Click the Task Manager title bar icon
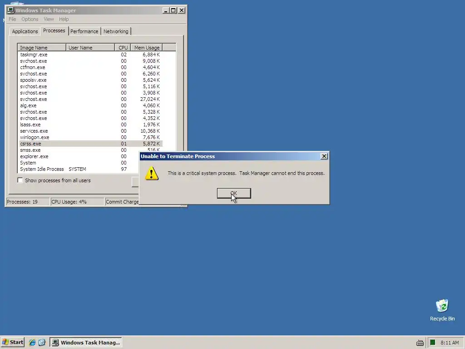The image size is (465, 349). (11, 10)
